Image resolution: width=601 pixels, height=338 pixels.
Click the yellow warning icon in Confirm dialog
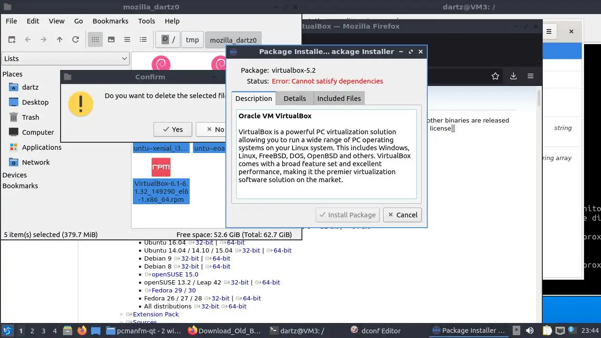[81, 104]
